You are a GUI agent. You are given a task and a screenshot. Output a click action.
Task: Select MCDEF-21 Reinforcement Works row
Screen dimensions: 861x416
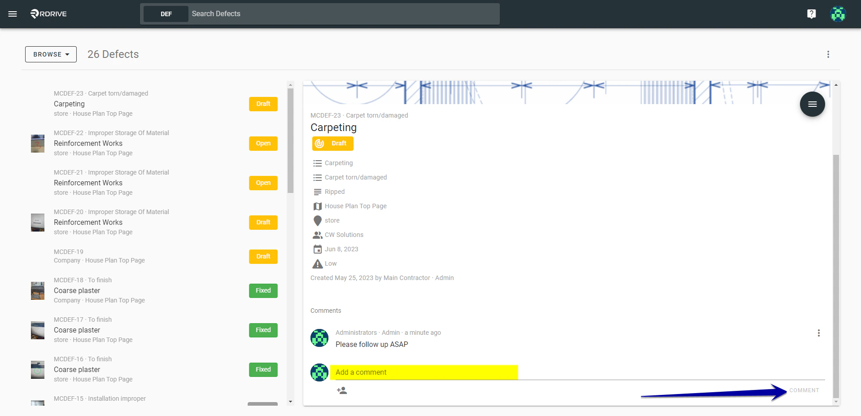click(154, 183)
